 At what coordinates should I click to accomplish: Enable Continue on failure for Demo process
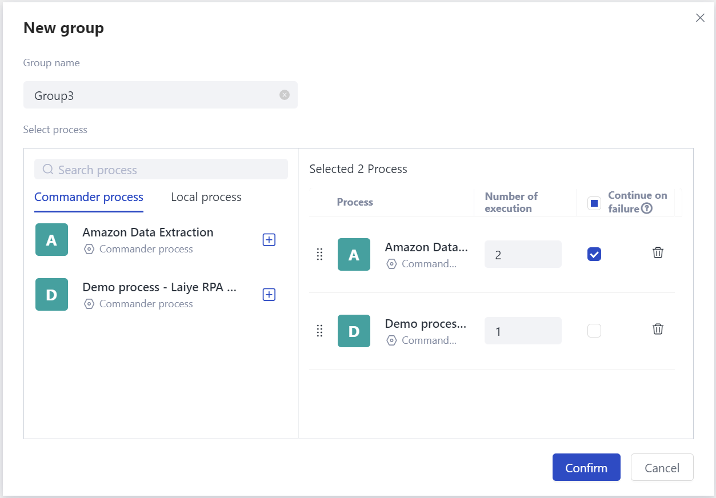(x=594, y=331)
